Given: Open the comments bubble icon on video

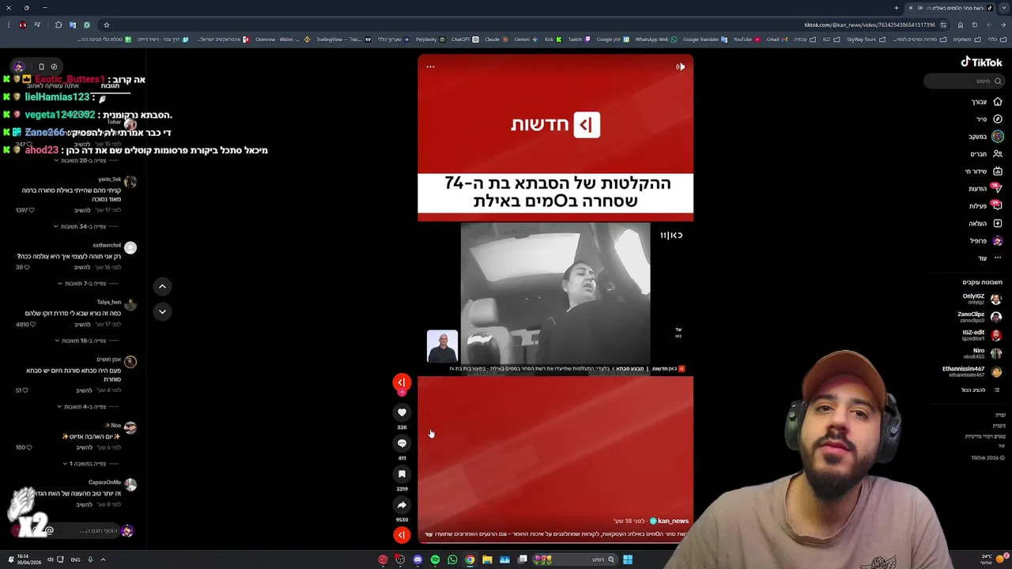Looking at the screenshot, I should pos(402,443).
